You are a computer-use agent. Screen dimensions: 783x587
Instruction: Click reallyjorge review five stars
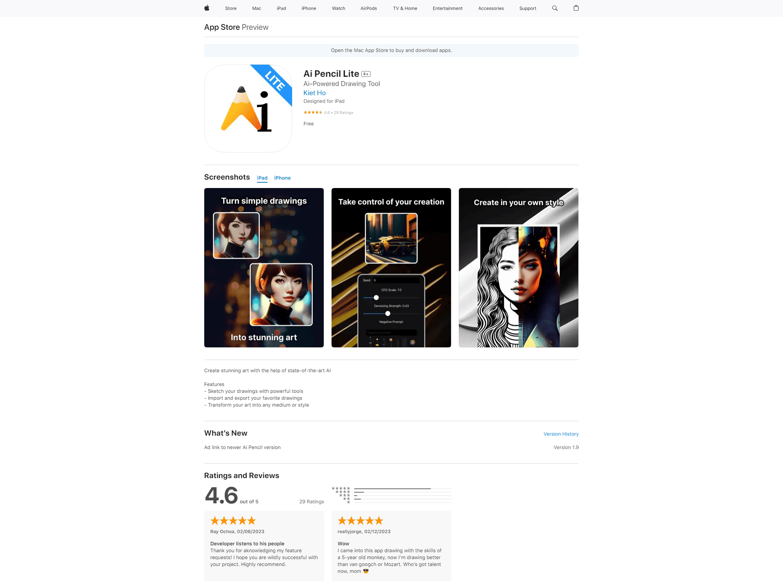361,521
